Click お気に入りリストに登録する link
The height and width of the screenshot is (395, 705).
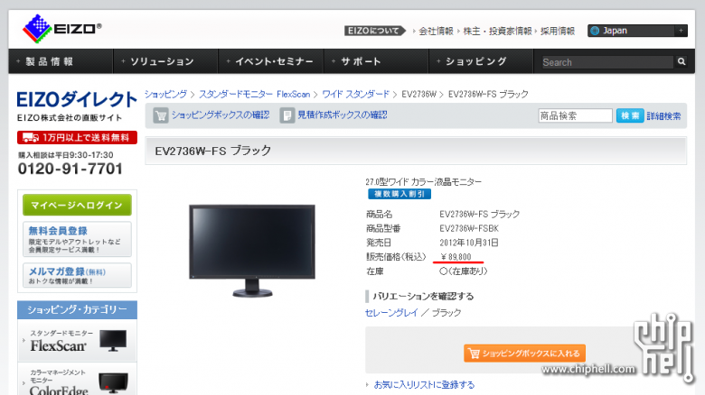[x=424, y=385]
